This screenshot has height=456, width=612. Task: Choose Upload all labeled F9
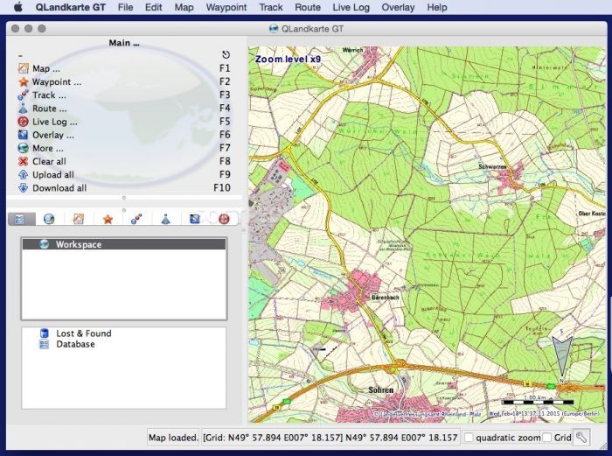click(124, 175)
